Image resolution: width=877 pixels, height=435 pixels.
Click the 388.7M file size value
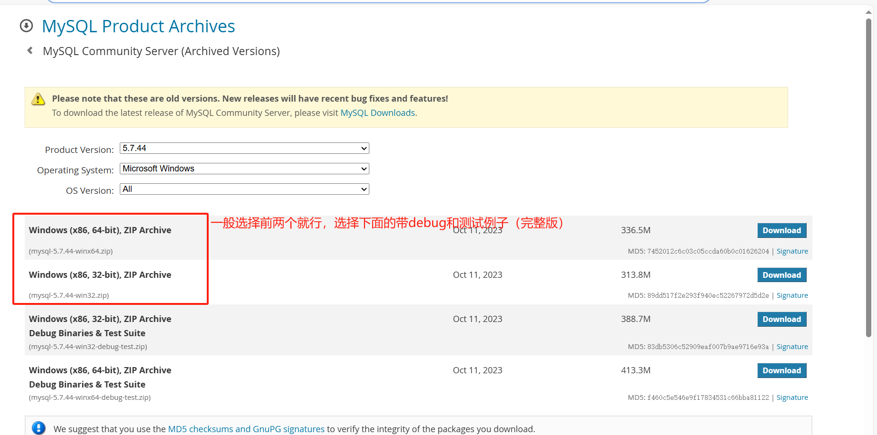(636, 319)
